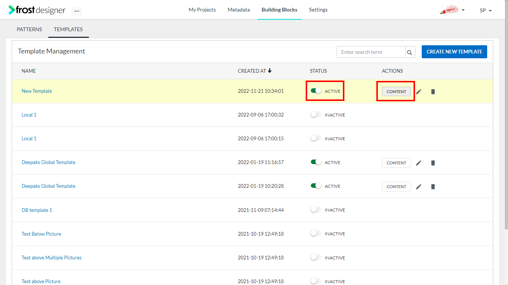Open the ellipsis menu beside frost designer
The height and width of the screenshot is (285, 508).
click(77, 11)
